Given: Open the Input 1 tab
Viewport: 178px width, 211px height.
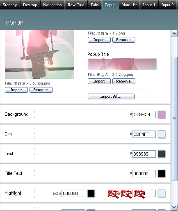Looking at the screenshot, I should pyautogui.click(x=149, y=5).
